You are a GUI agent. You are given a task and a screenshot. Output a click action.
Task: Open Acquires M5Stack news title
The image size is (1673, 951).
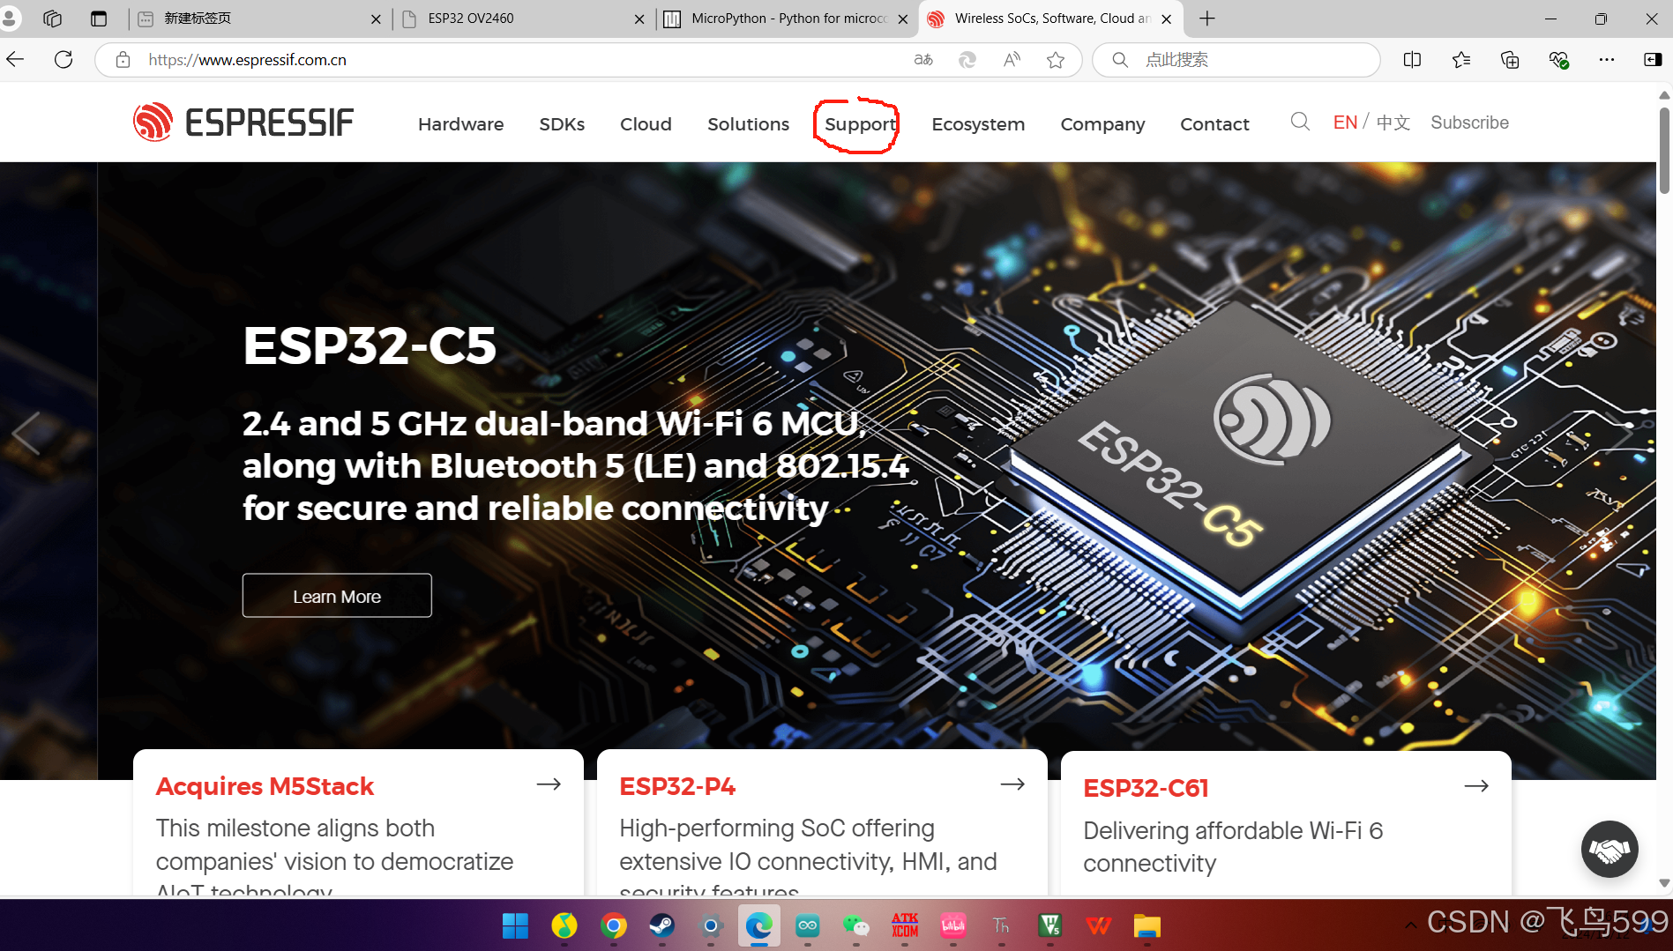pyautogui.click(x=265, y=786)
